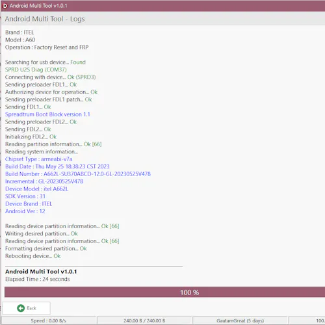Click 'Sending preloader FDL2... Ok' line
325x325 pixels.
(x=41, y=122)
